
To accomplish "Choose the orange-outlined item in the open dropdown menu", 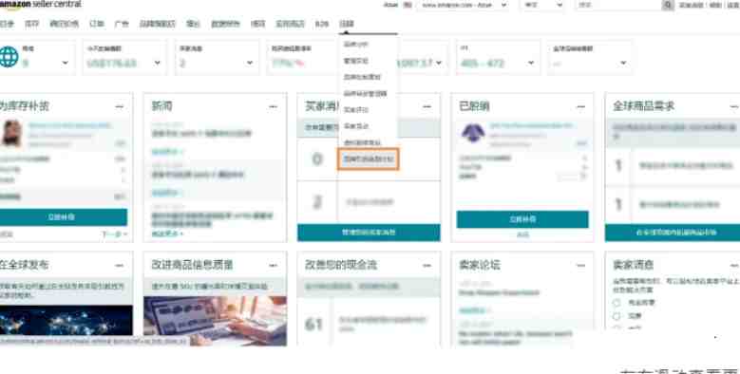I will pyautogui.click(x=369, y=159).
